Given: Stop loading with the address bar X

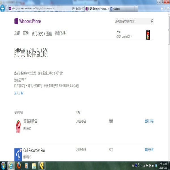Looking at the screenshot, I should click(x=83, y=8).
